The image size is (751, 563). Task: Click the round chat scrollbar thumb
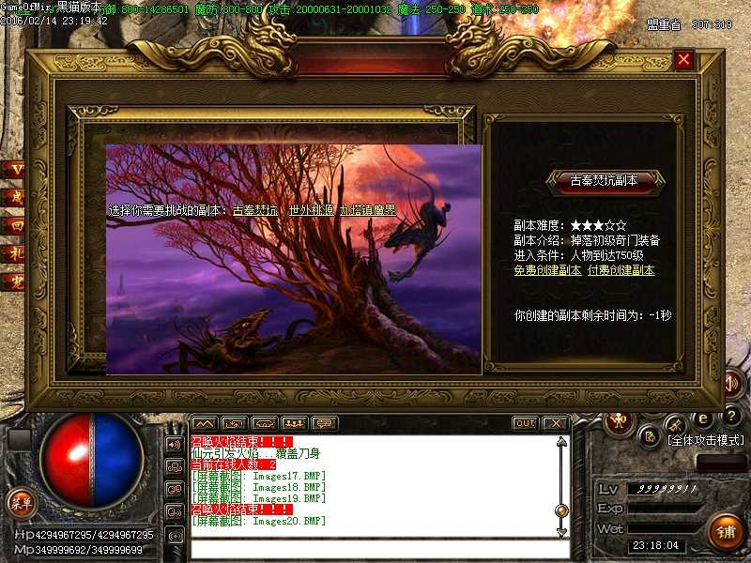pos(562,510)
